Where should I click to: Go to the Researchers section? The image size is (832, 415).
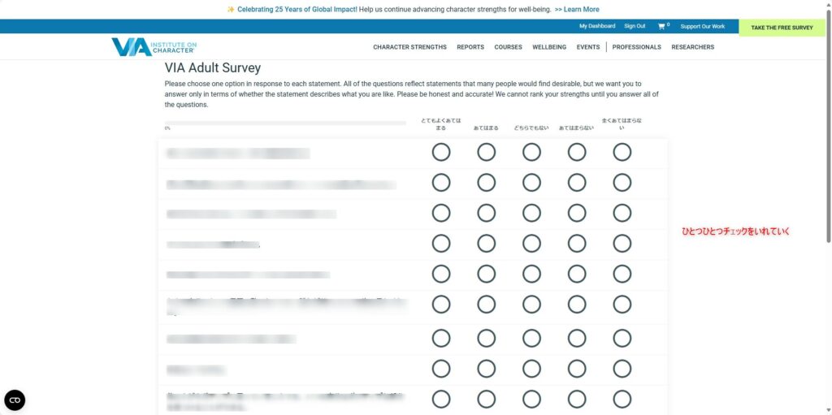click(x=692, y=47)
